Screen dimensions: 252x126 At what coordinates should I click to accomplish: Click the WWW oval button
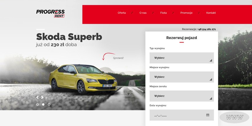point(234,117)
